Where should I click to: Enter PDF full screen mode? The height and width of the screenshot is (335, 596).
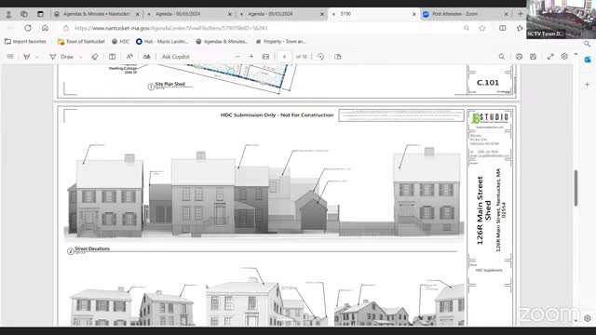[x=550, y=57]
